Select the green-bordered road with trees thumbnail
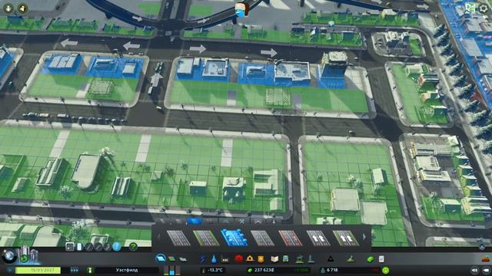This screenshot has height=276, width=492. pos(206,238)
